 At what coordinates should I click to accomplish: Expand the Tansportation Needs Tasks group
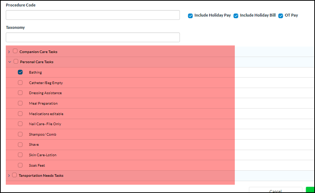coord(9,176)
